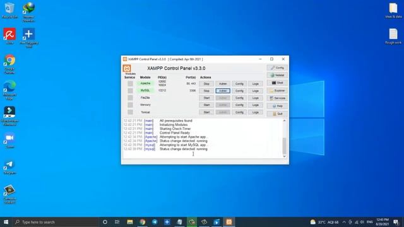Image resolution: width=404 pixels, height=227 pixels.
Task: Open Recycle Bin on desktop
Action: tap(9, 10)
